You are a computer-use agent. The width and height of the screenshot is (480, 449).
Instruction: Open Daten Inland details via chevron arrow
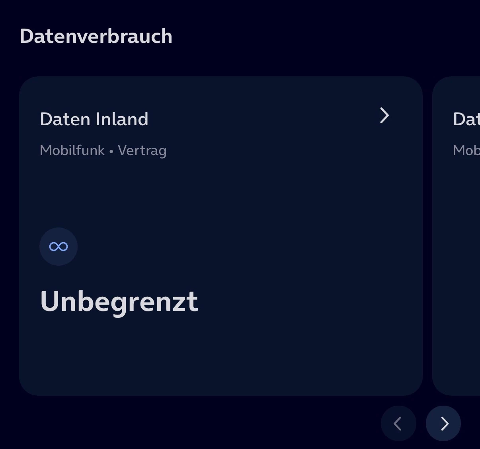tap(384, 116)
